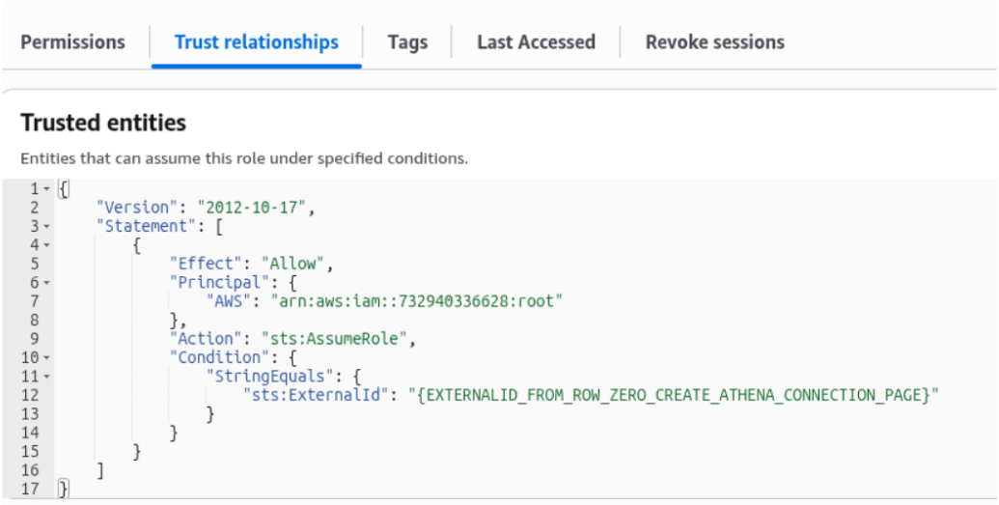Viewport: 999px width, 505px height.
Task: Click the EXTERNALID placeholder value
Action: (672, 396)
